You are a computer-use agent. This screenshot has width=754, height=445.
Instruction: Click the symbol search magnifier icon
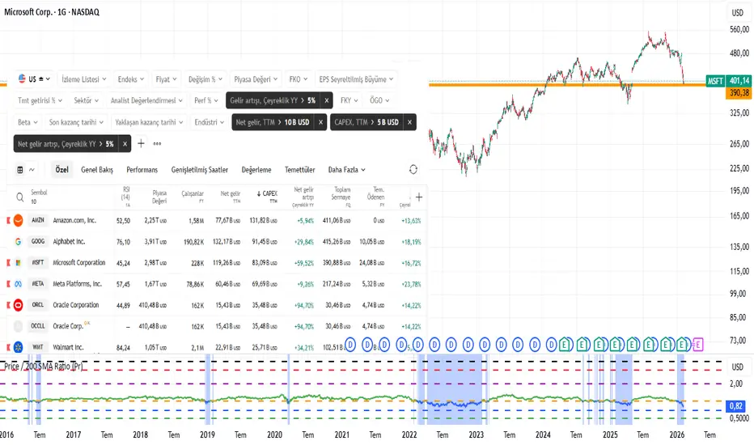pos(19,197)
